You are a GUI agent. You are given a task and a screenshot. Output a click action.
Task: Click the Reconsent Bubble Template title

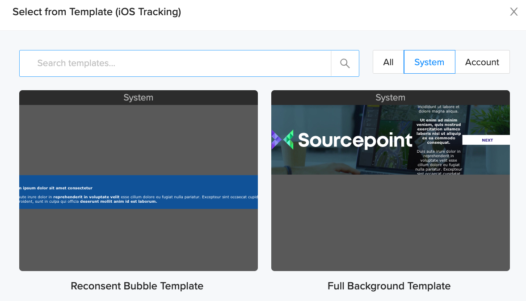137,286
